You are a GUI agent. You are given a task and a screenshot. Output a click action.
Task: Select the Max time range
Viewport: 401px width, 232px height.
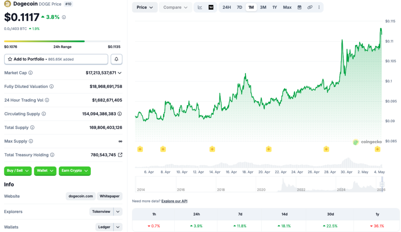pyautogui.click(x=287, y=7)
